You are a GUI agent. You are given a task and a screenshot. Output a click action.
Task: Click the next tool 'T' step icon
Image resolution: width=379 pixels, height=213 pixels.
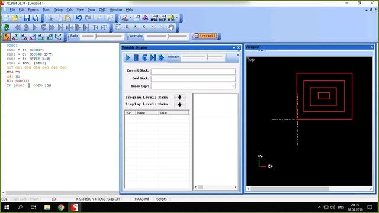(x=104, y=28)
